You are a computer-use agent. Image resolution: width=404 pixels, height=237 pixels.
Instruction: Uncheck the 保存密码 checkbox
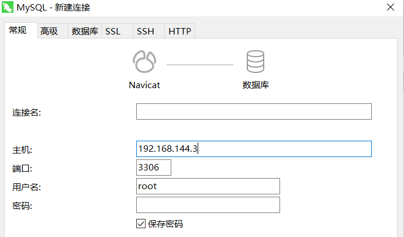click(x=141, y=224)
